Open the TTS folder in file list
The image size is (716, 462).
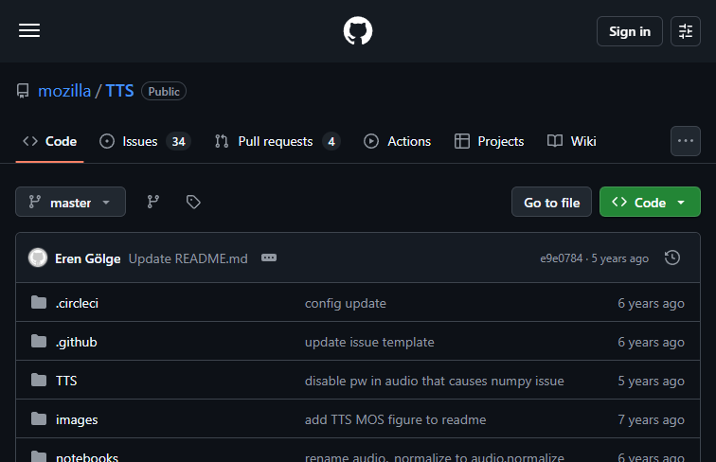click(x=66, y=381)
